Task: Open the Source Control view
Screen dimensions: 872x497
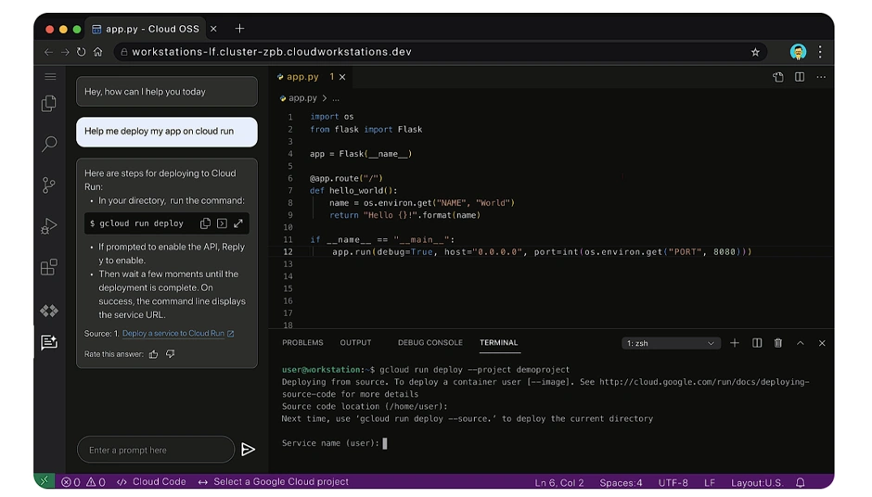Action: [49, 185]
